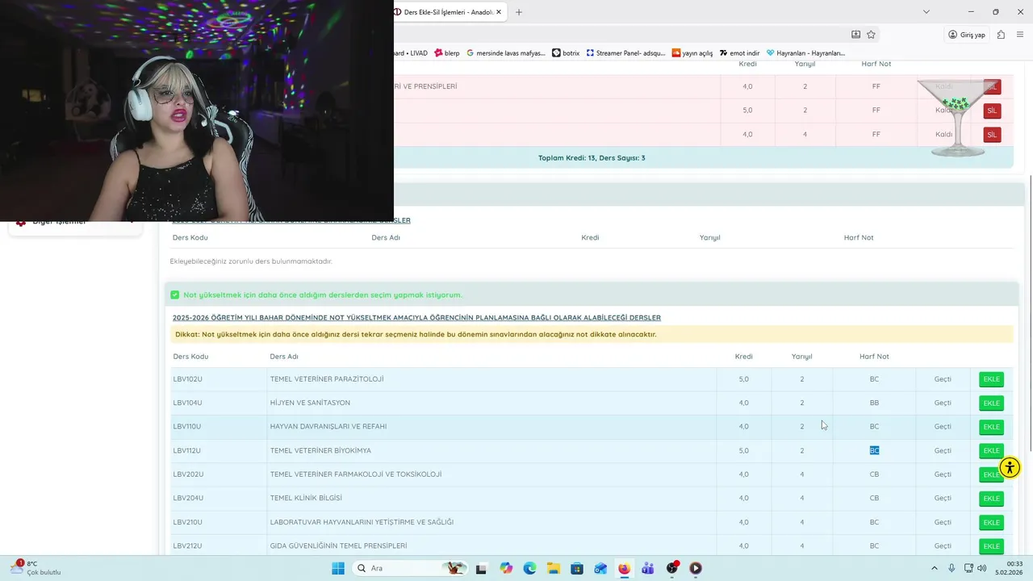The width and height of the screenshot is (1033, 581).
Task: Open a new browser tab
Action: tap(519, 12)
